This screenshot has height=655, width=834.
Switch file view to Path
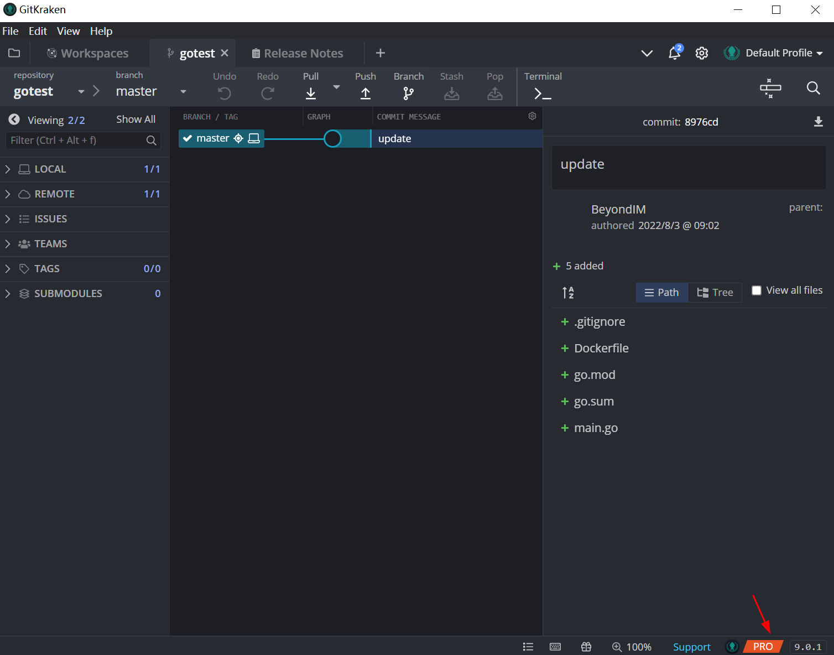[x=662, y=293]
